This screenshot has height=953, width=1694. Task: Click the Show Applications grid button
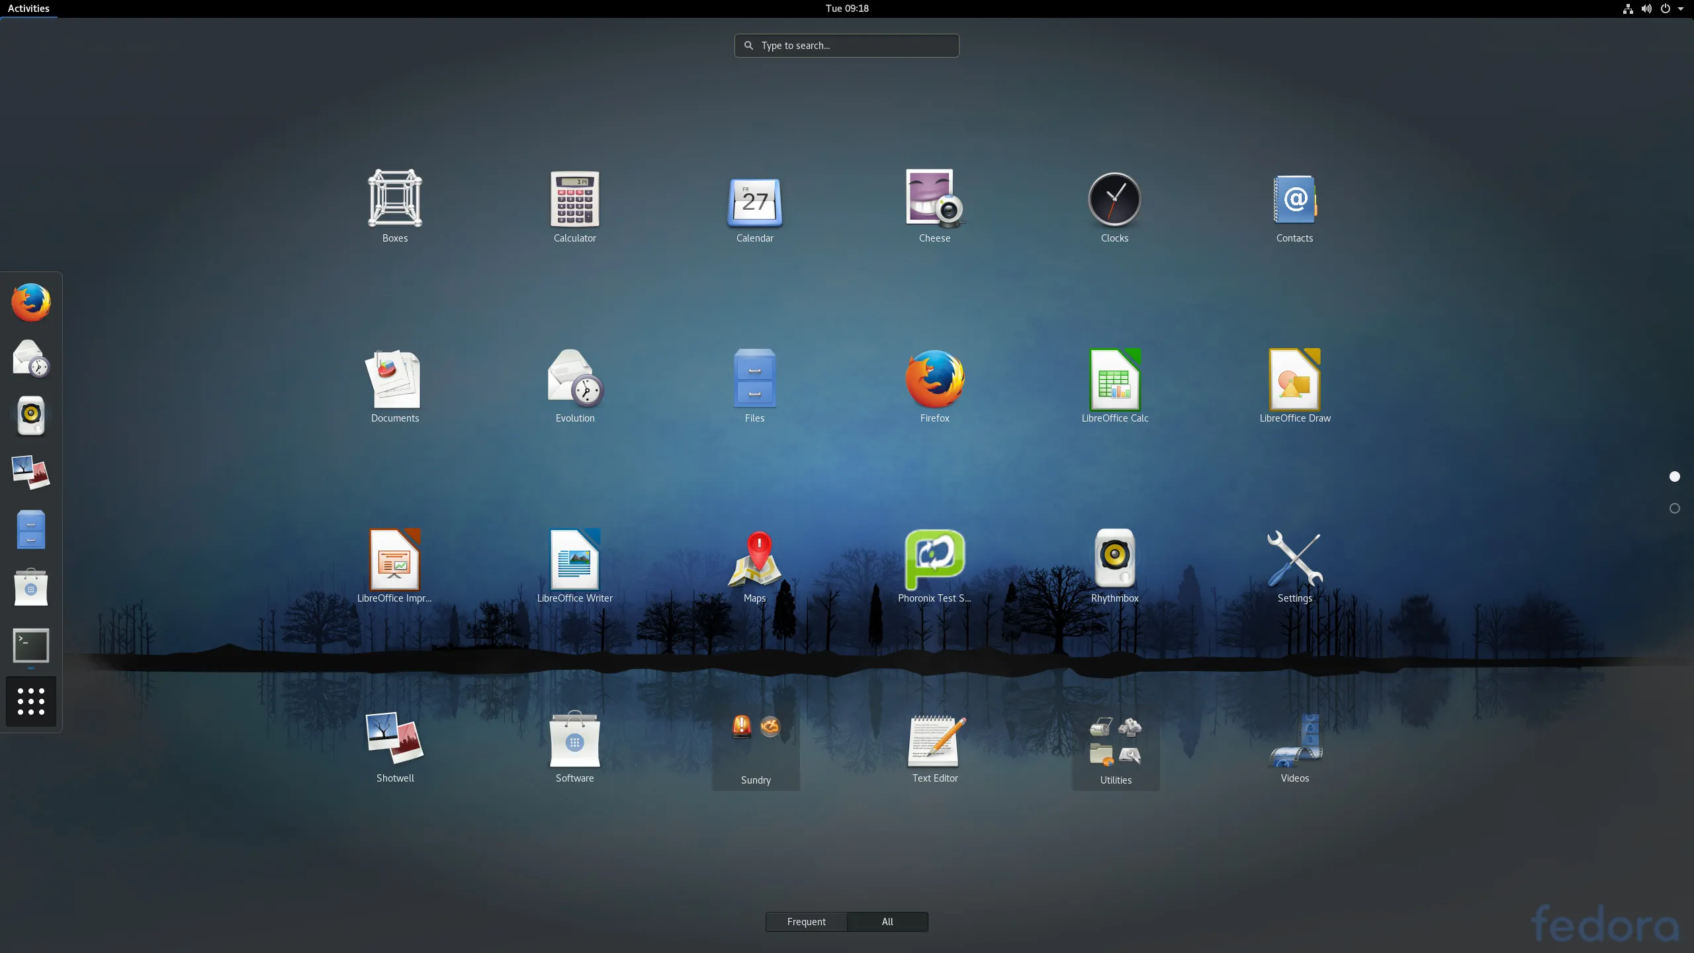pos(31,701)
